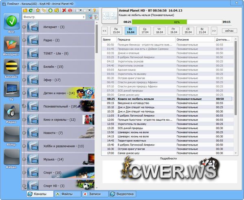Select day 'Пн 15.04'

click(x=116, y=30)
